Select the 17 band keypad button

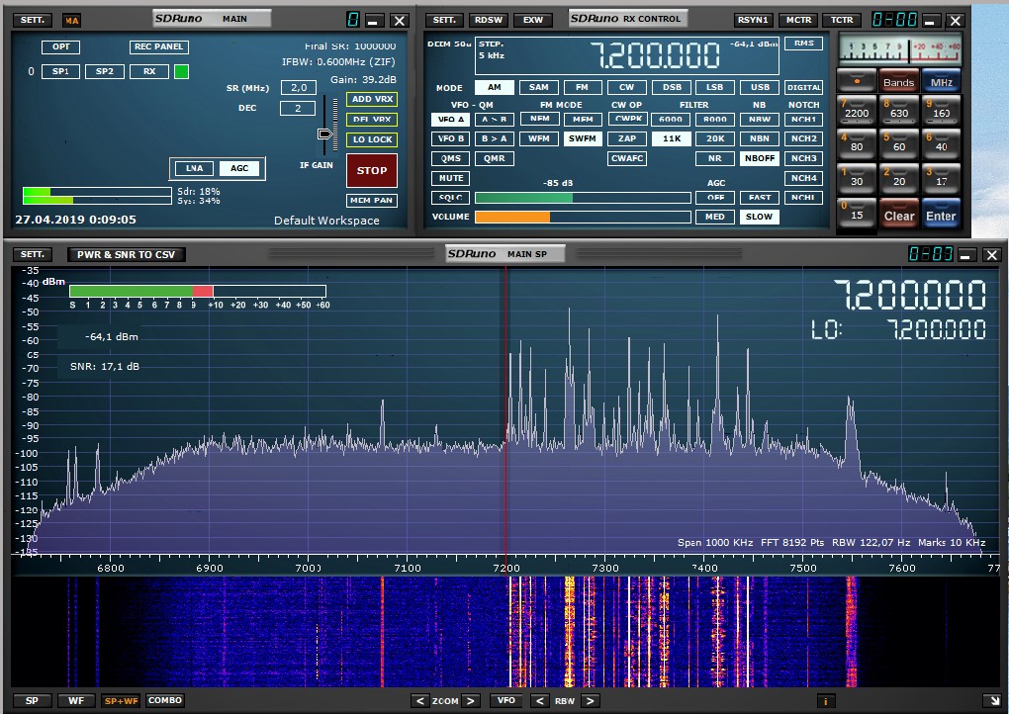click(x=941, y=179)
